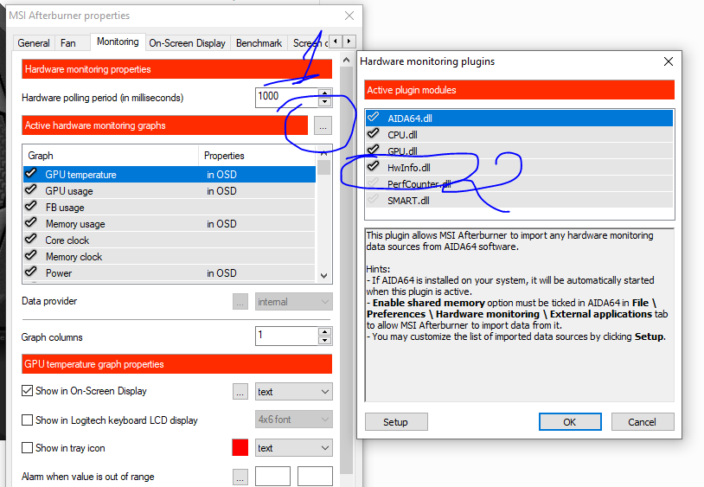This screenshot has width=704, height=487.
Task: Open the tray icon text dropdown
Action: click(x=294, y=448)
